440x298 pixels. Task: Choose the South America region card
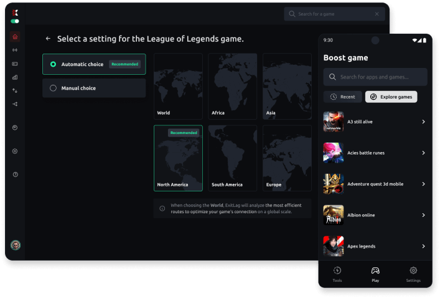[233, 158]
